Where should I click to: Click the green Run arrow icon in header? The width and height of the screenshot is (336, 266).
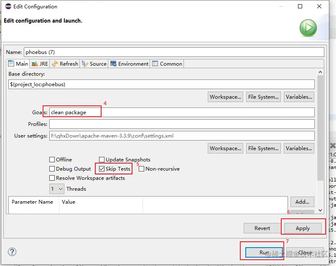[x=308, y=28]
